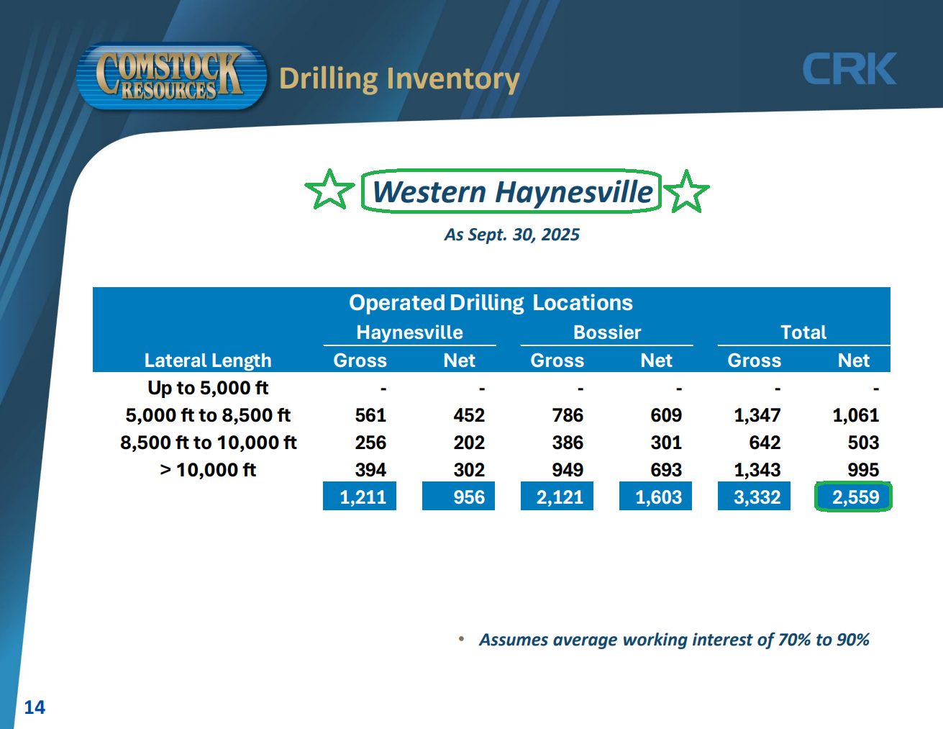Viewport: 943px width, 729px height.
Task: Select the Bossier column group header
Action: [x=606, y=332]
